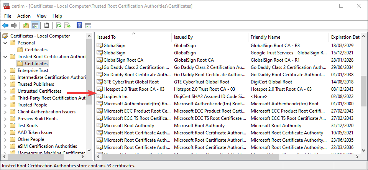Image resolution: width=368 pixels, height=170 pixels.
Task: Click DigiCert Global Root friendly name cell
Action: (x=271, y=82)
